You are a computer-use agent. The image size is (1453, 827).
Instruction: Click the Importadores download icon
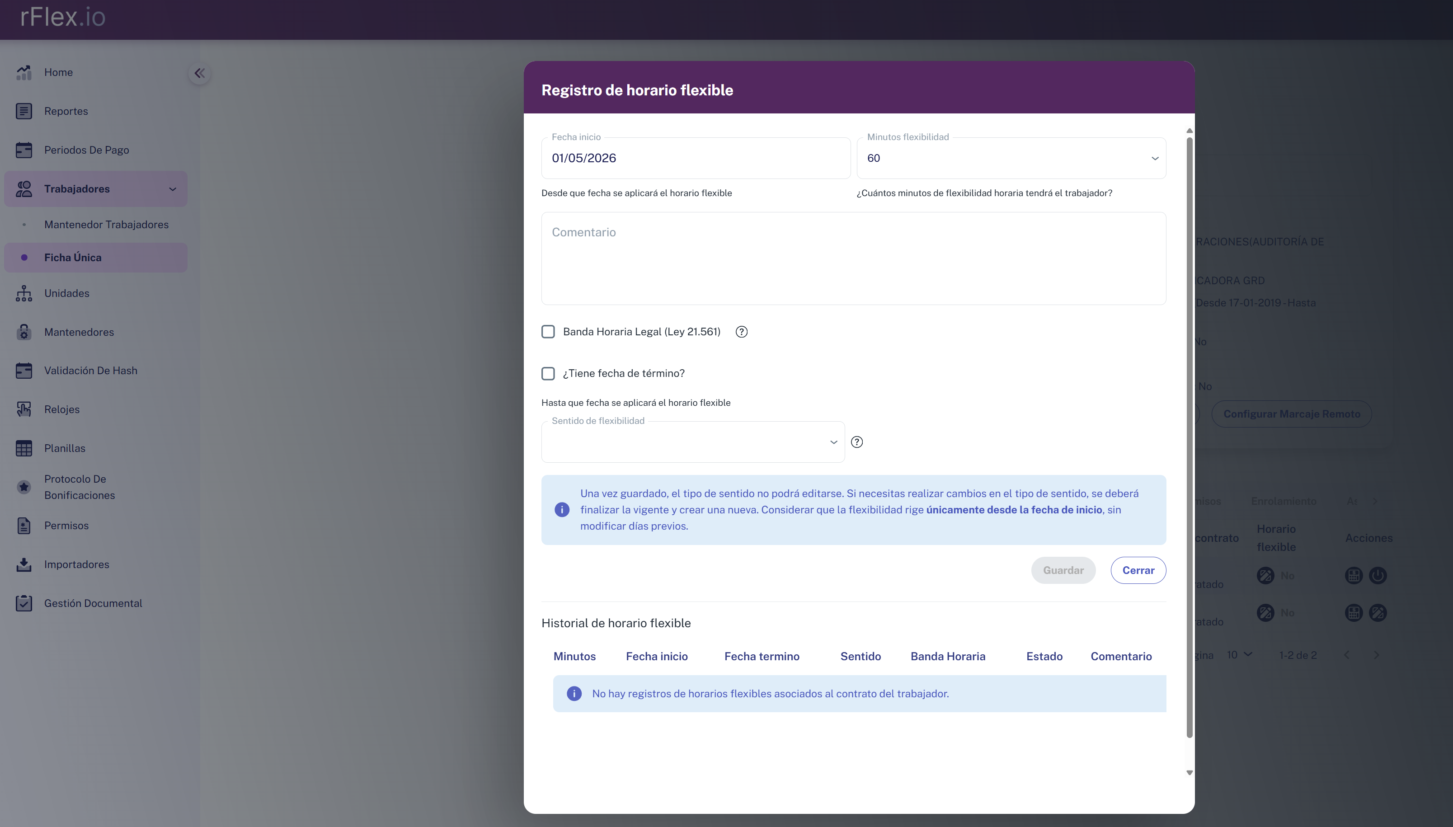pyautogui.click(x=24, y=564)
